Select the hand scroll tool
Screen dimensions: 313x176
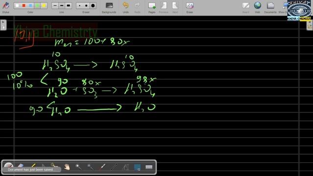(x=67, y=167)
